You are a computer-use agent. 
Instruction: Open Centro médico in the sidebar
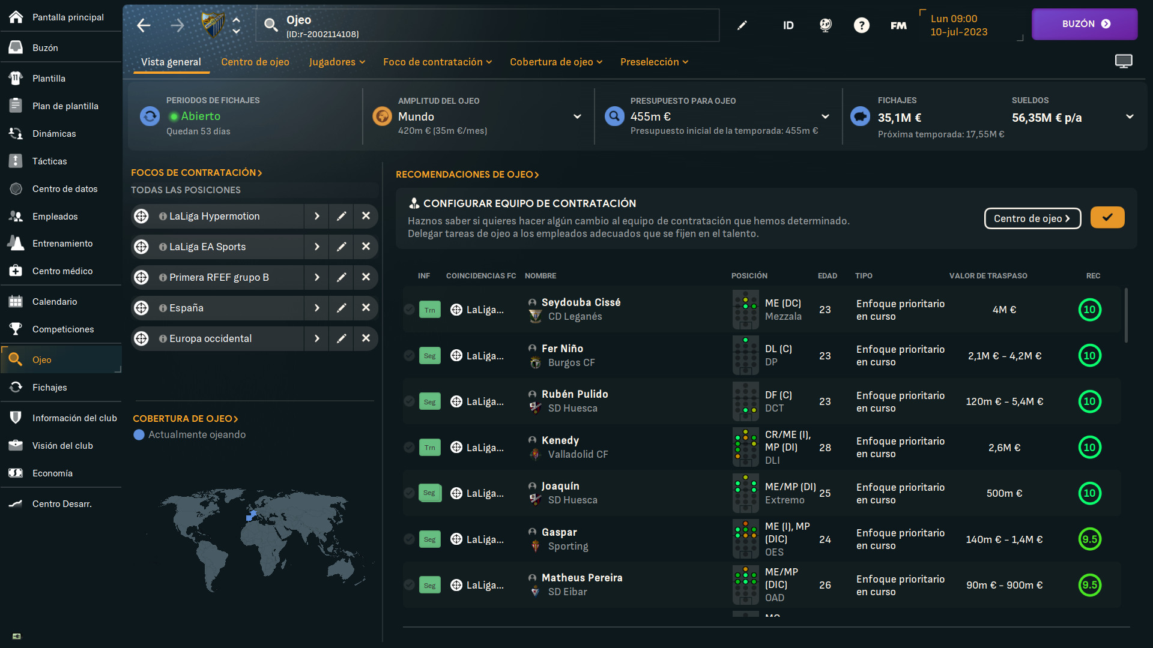coord(61,271)
